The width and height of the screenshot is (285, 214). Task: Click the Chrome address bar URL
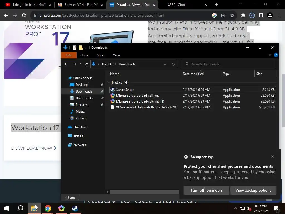(102, 16)
